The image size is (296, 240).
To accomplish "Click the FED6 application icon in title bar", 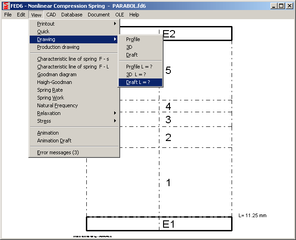I will pos(5,6).
